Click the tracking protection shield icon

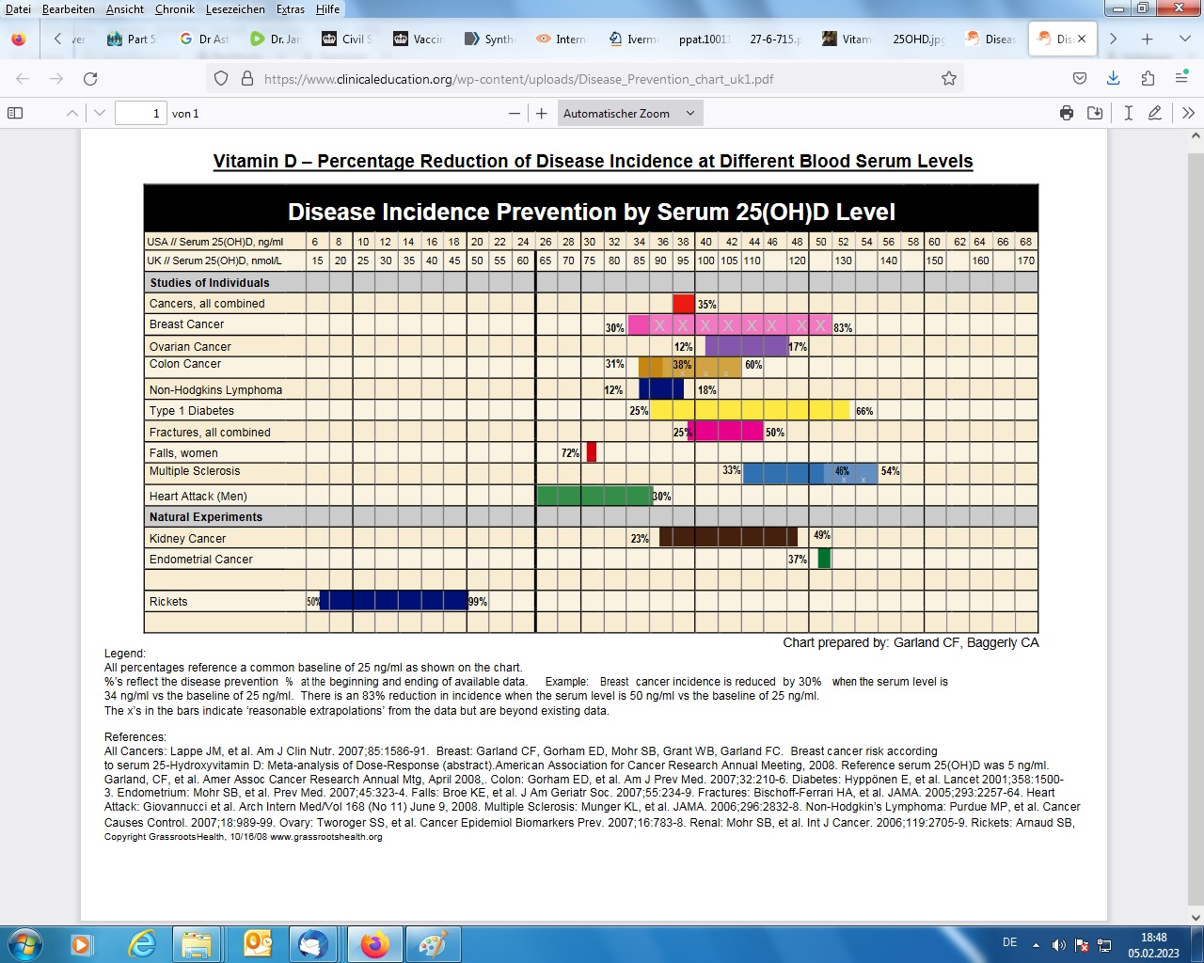[x=221, y=79]
